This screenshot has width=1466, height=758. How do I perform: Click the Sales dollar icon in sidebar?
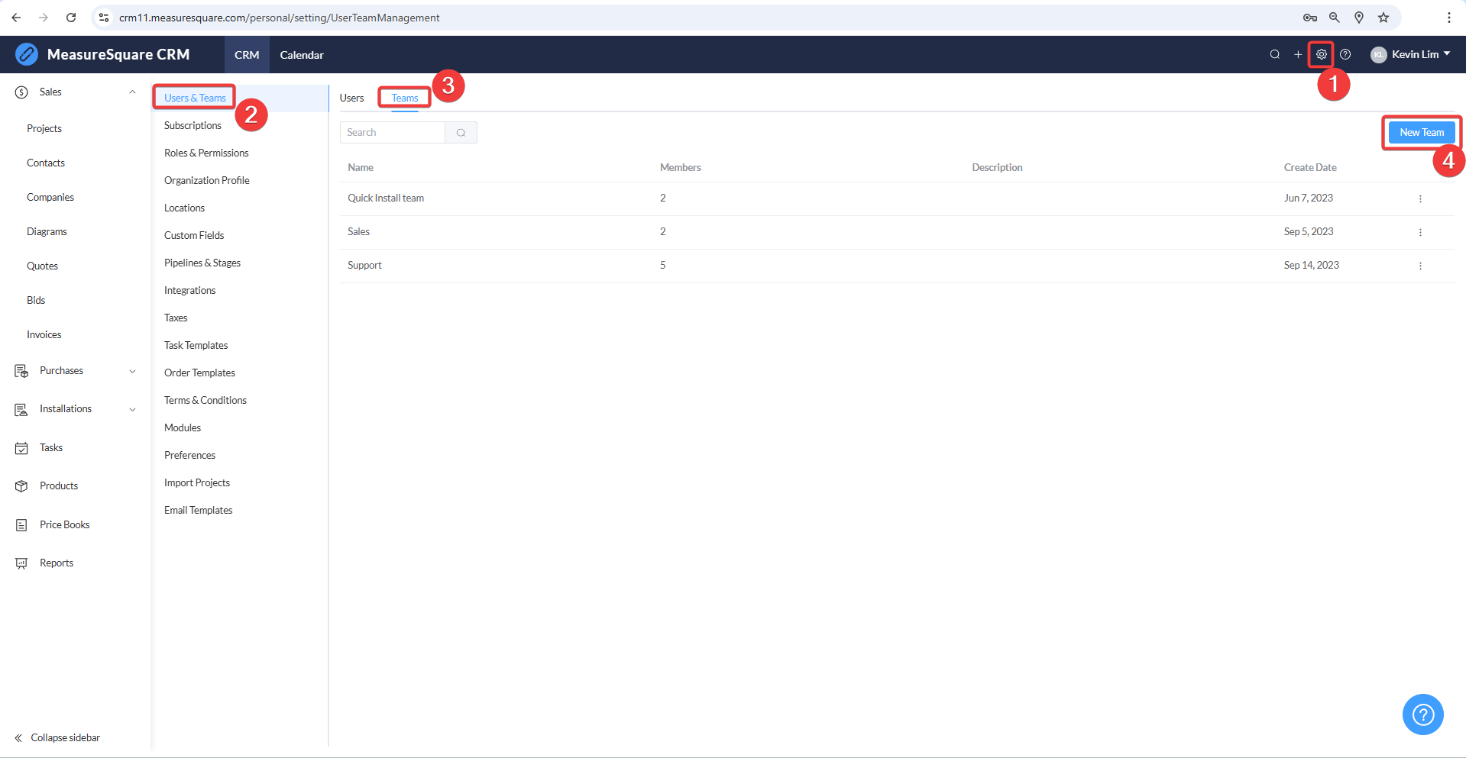pos(21,92)
